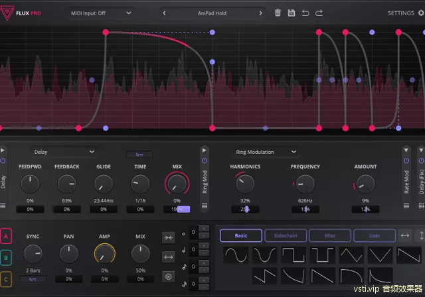
Task: Open the Ring Modulation effect dropdown
Action: 264,152
